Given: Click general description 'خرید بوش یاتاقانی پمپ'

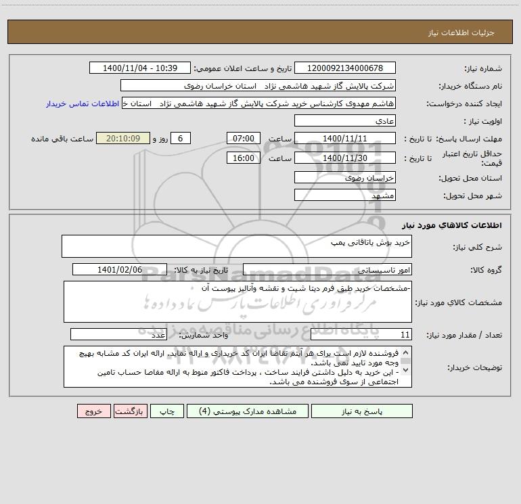Looking at the screenshot, I should (237, 246).
